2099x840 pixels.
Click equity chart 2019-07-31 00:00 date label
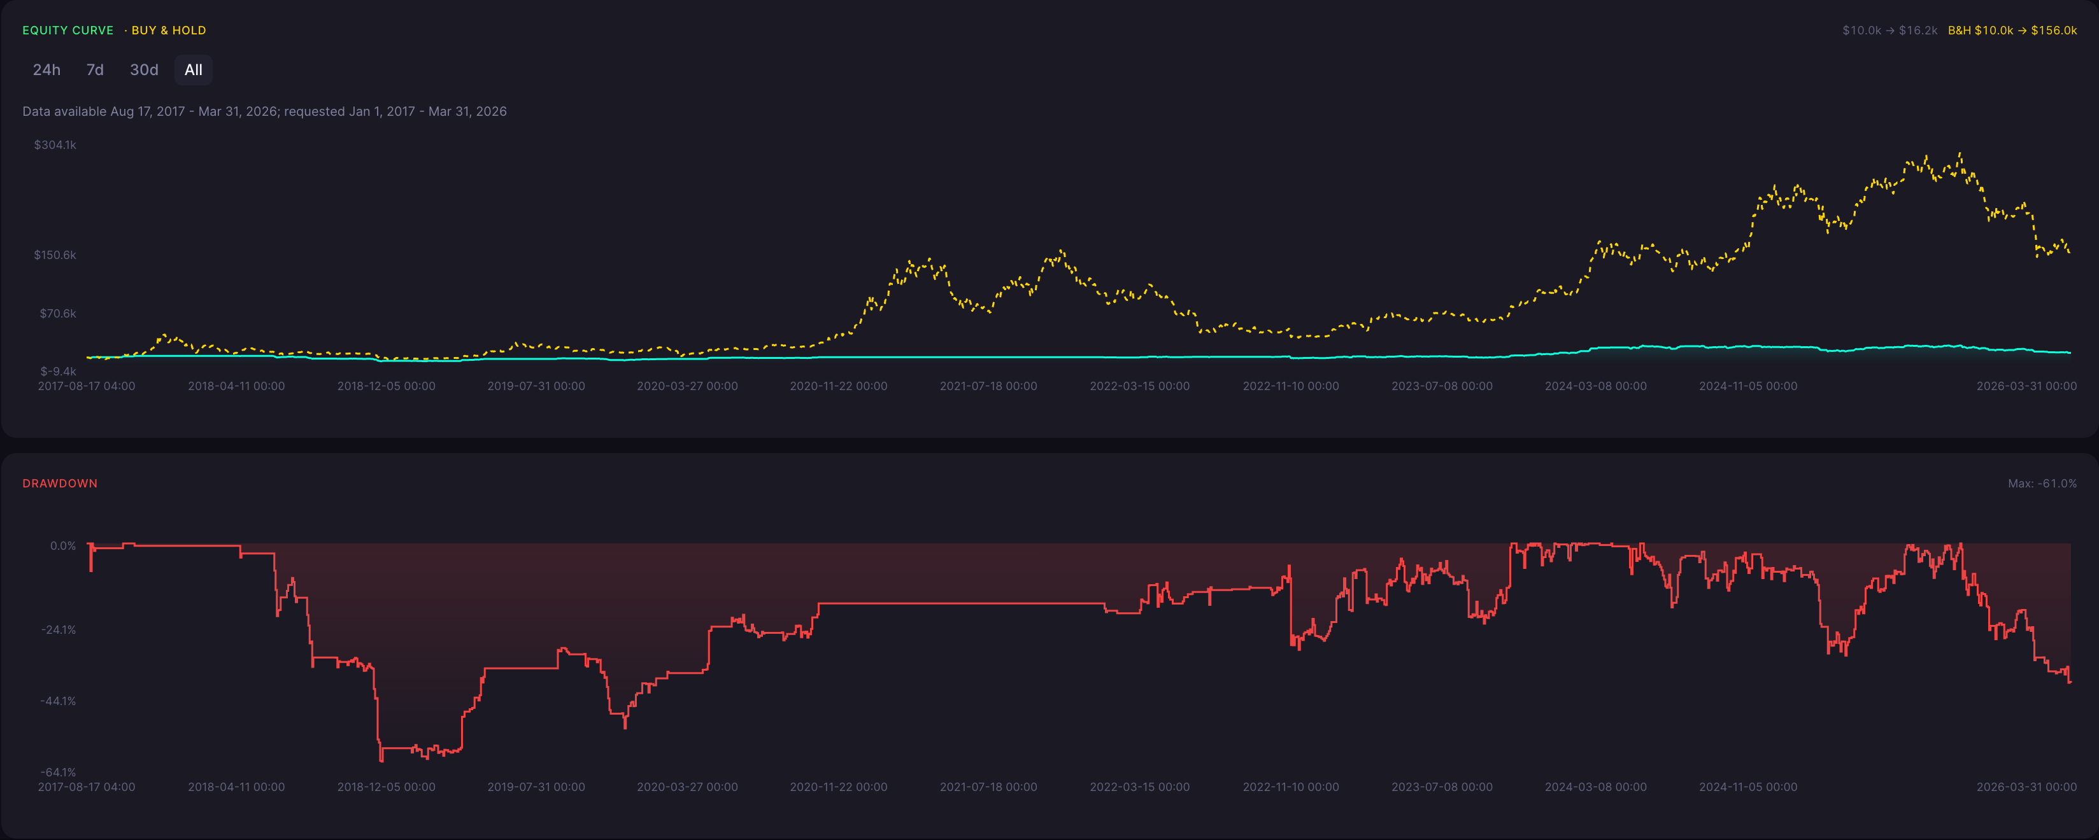point(536,386)
